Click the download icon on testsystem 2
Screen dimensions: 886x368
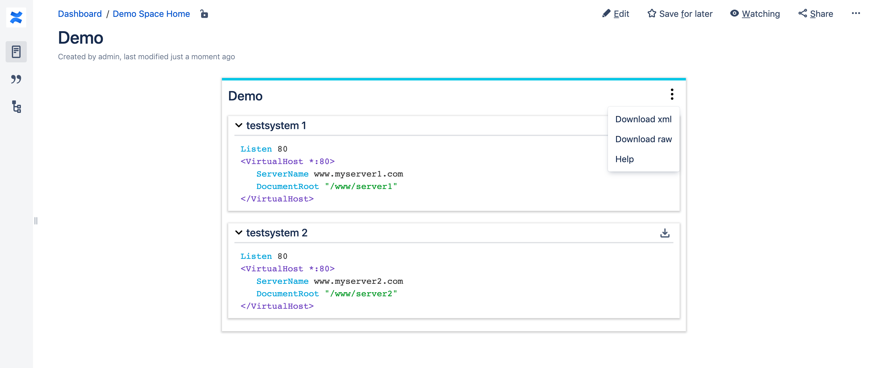[665, 233]
